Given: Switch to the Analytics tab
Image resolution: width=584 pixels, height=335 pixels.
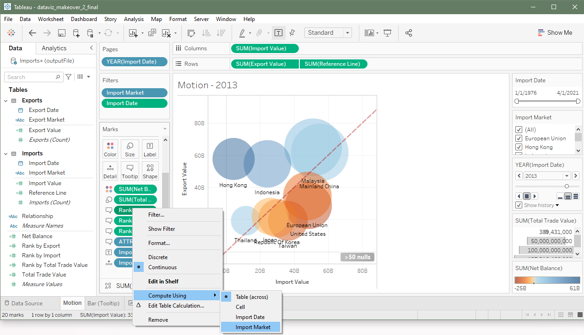Looking at the screenshot, I should (54, 48).
